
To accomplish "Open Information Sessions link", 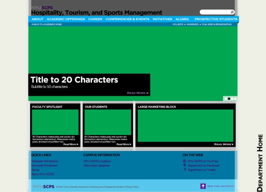I will tap(96, 165).
